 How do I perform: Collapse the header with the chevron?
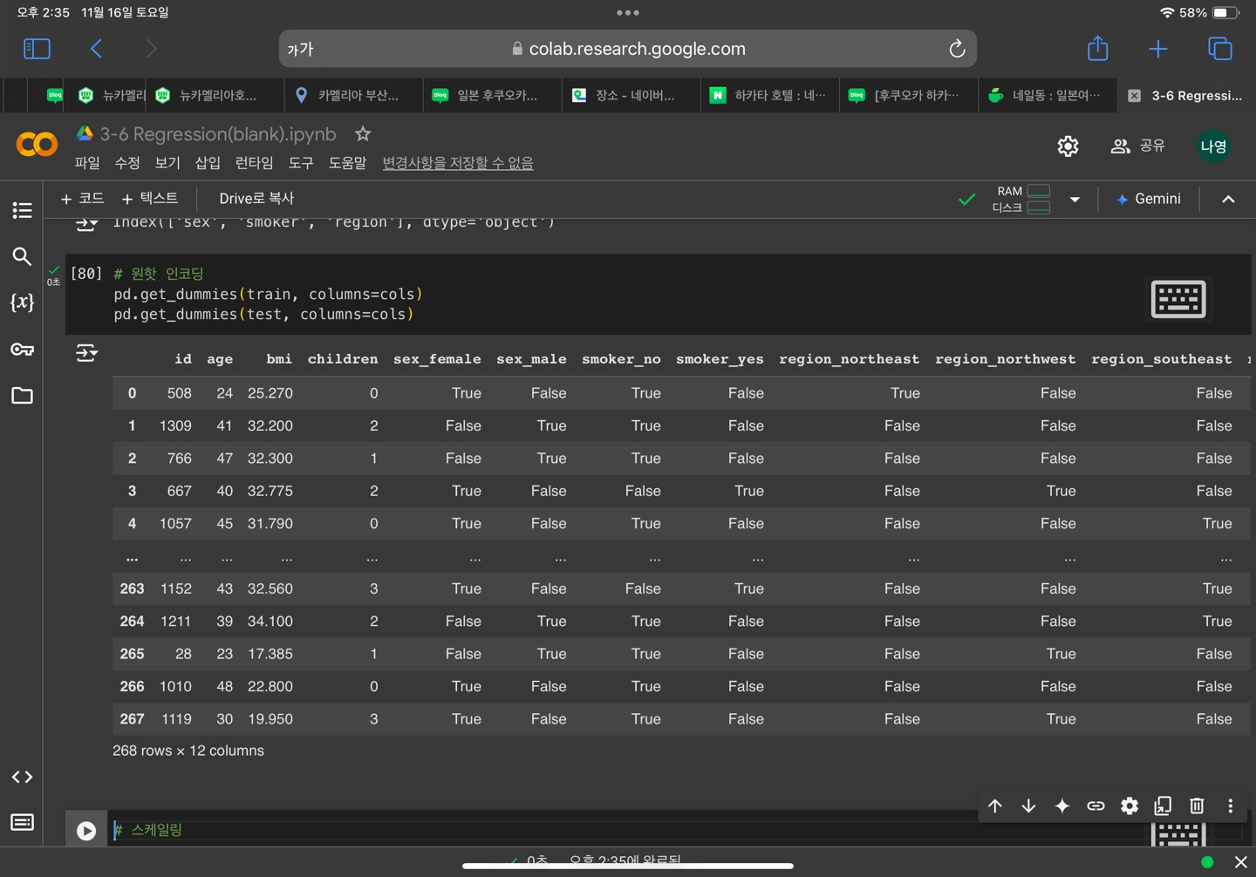(1228, 199)
